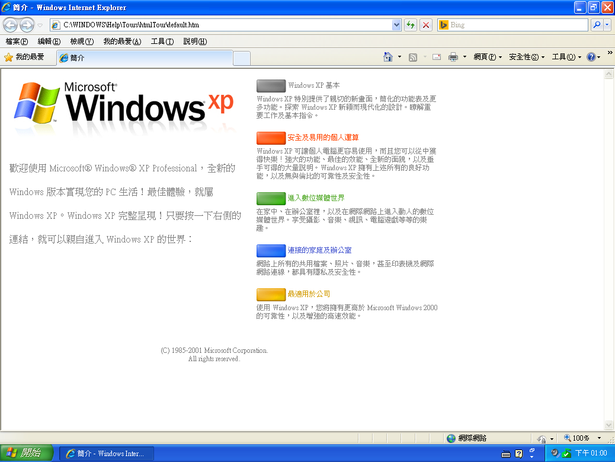Open the 工具(O) command bar menu

566,57
